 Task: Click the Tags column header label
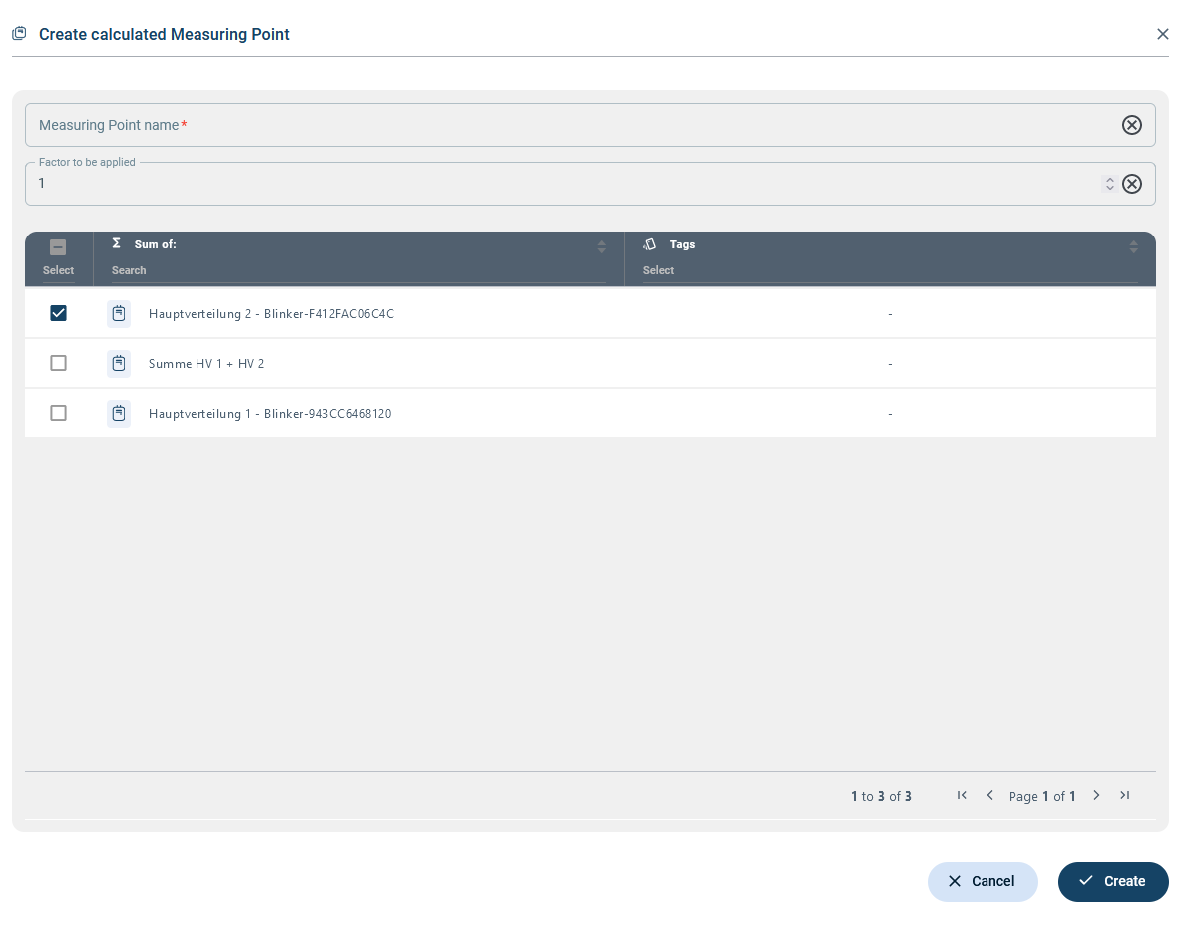pos(682,244)
